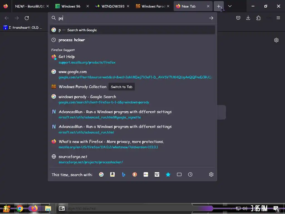Select 'process hckwr' history suggestion
285x214 pixels.
pyautogui.click(x=132, y=40)
